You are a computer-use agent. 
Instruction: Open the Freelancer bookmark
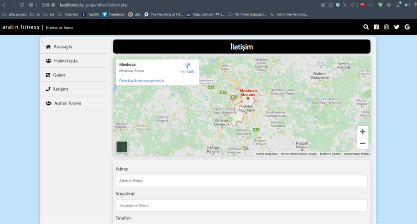click(x=113, y=14)
